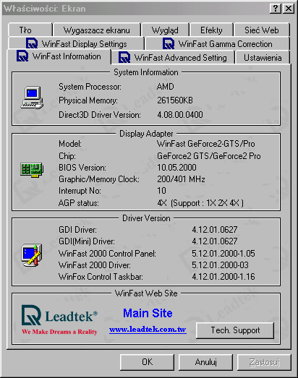The height and width of the screenshot is (378, 298).
Task: Click the WinFast Advanced Setting tab icon
Action: point(124,58)
